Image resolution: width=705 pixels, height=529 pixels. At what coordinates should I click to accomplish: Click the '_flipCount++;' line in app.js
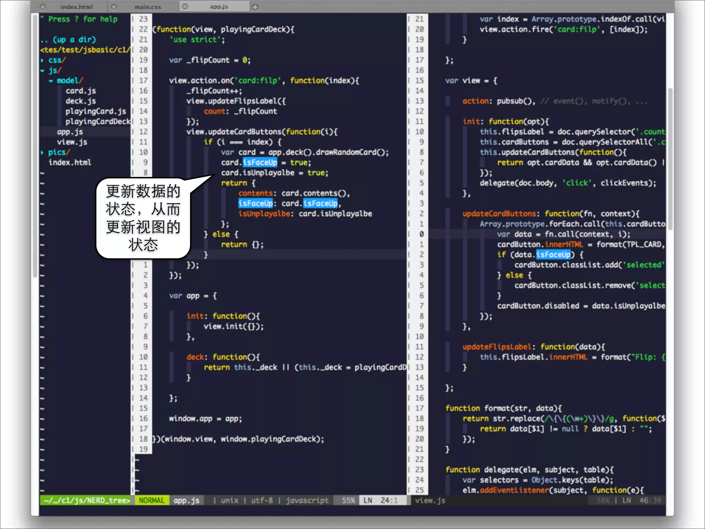pos(214,91)
